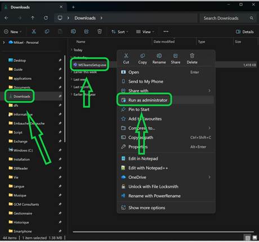Go up one folder level

point(33,18)
